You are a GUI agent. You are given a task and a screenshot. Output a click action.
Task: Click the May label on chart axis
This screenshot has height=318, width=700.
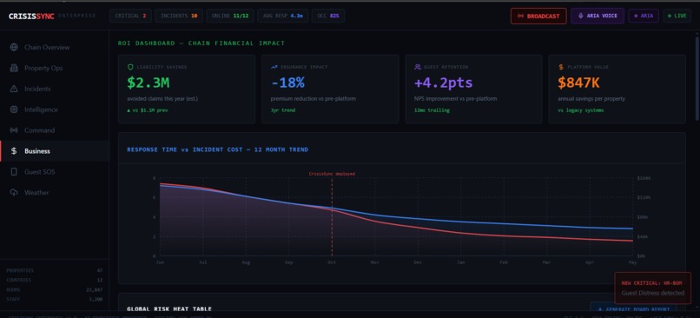tap(632, 262)
